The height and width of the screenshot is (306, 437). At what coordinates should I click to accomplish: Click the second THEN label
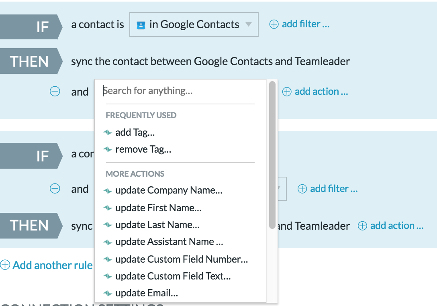(x=31, y=225)
